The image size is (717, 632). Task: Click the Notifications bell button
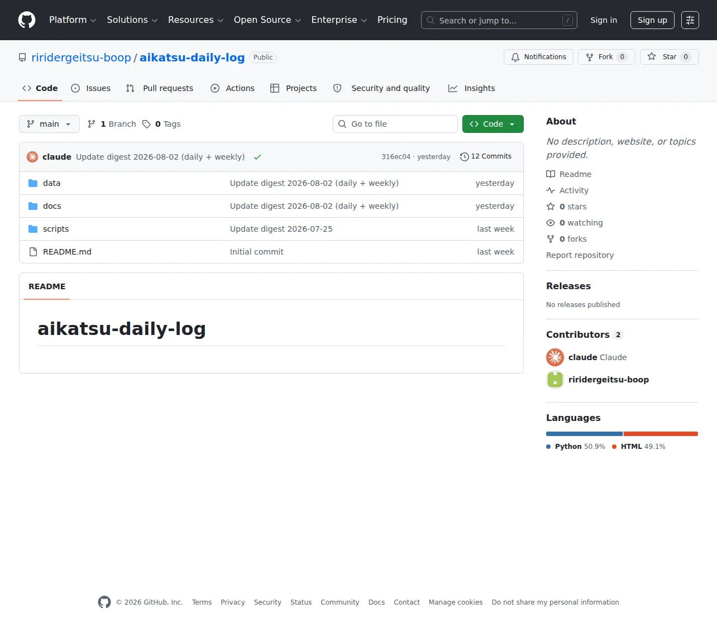[x=538, y=57]
